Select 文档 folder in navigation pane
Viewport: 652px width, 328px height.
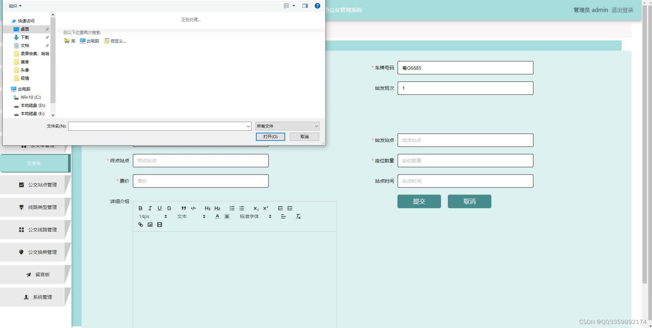25,46
